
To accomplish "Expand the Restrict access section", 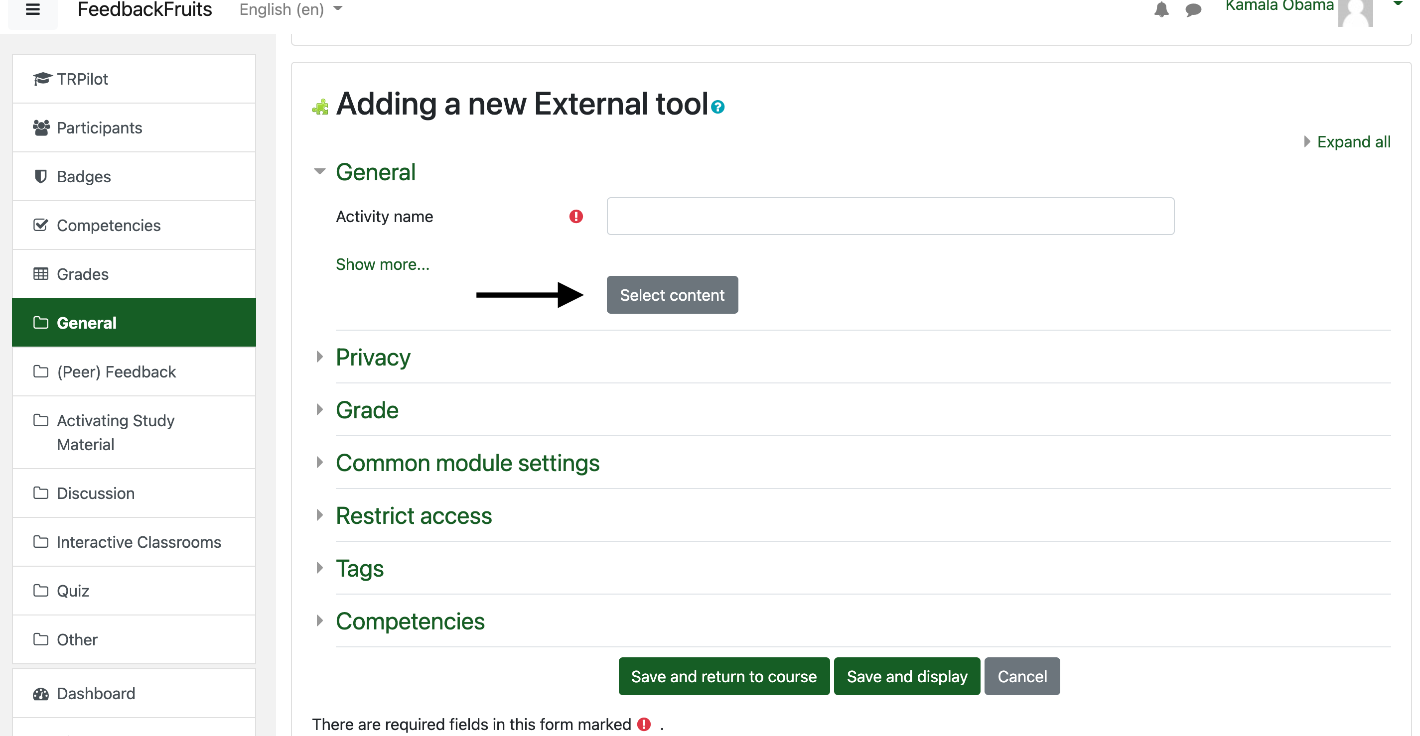I will (414, 515).
